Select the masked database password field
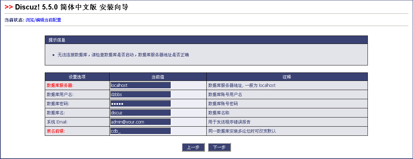 tap(140, 103)
